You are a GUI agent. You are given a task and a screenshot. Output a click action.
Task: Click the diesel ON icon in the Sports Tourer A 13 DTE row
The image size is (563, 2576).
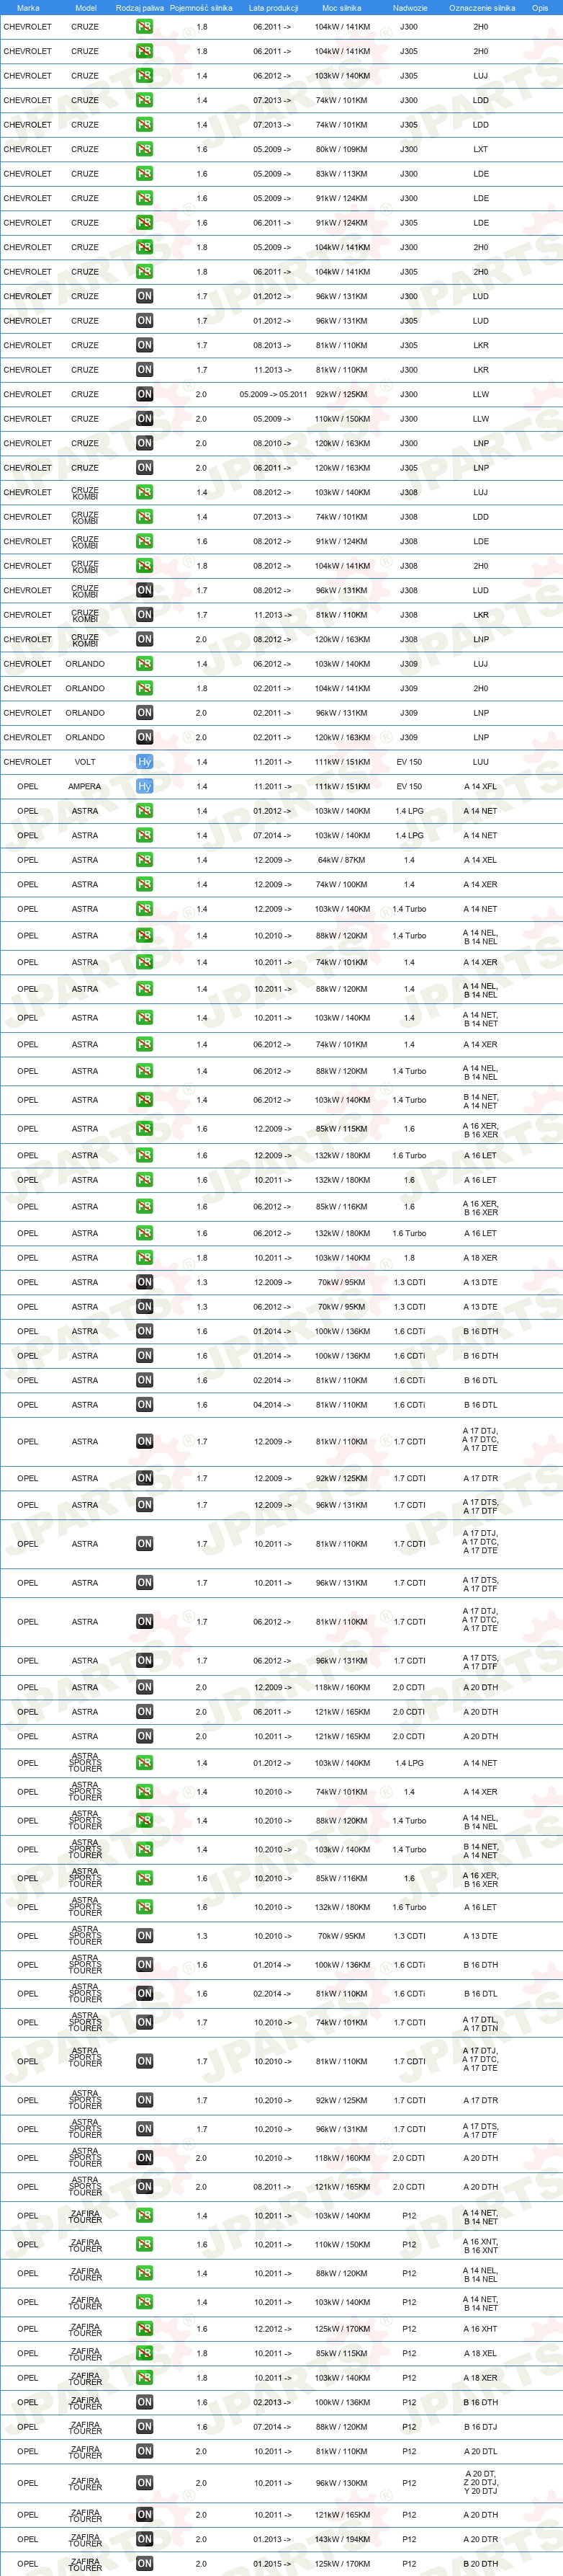click(145, 1936)
